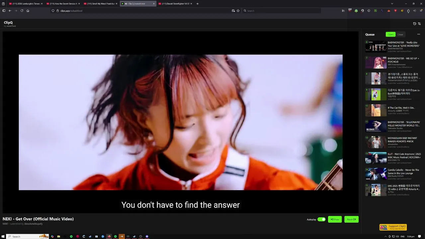The width and height of the screenshot is (425, 239).
Task: Click the Close queue button
Action: [x=400, y=35]
